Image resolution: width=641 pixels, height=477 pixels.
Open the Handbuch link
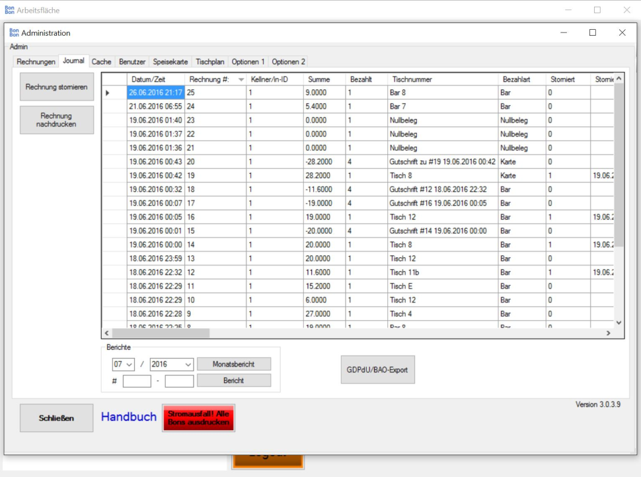(129, 417)
